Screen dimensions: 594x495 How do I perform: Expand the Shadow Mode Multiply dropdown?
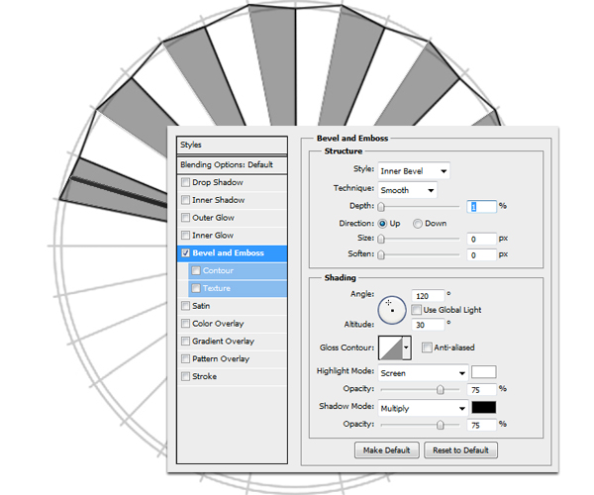(422, 408)
